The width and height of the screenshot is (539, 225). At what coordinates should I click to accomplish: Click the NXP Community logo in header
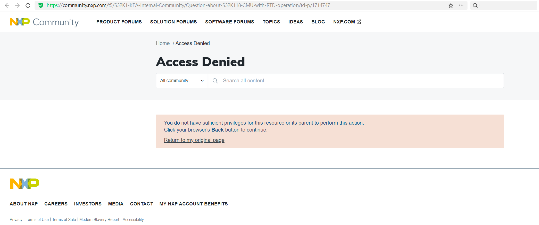[44, 22]
